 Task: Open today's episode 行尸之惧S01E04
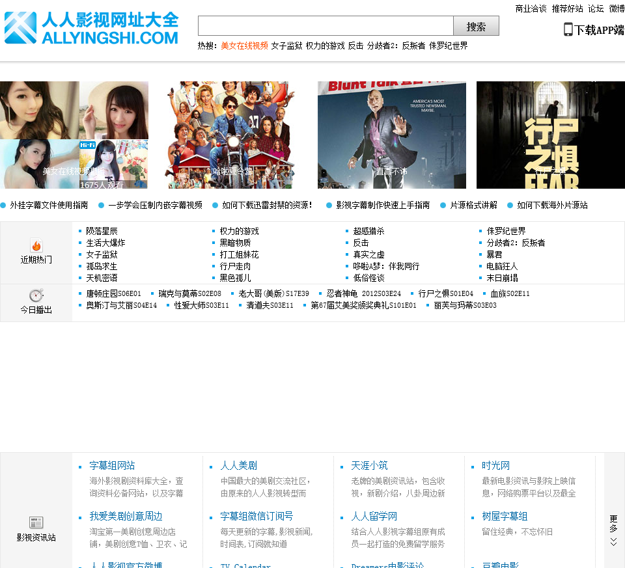[445, 293]
